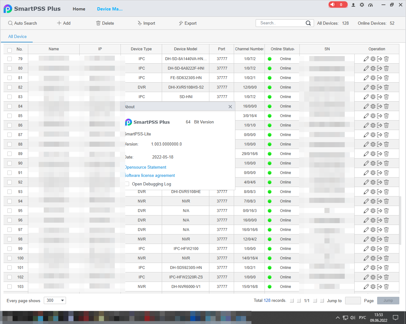The image size is (406, 324).
Task: Click Import in the toolbar
Action: coord(146,23)
